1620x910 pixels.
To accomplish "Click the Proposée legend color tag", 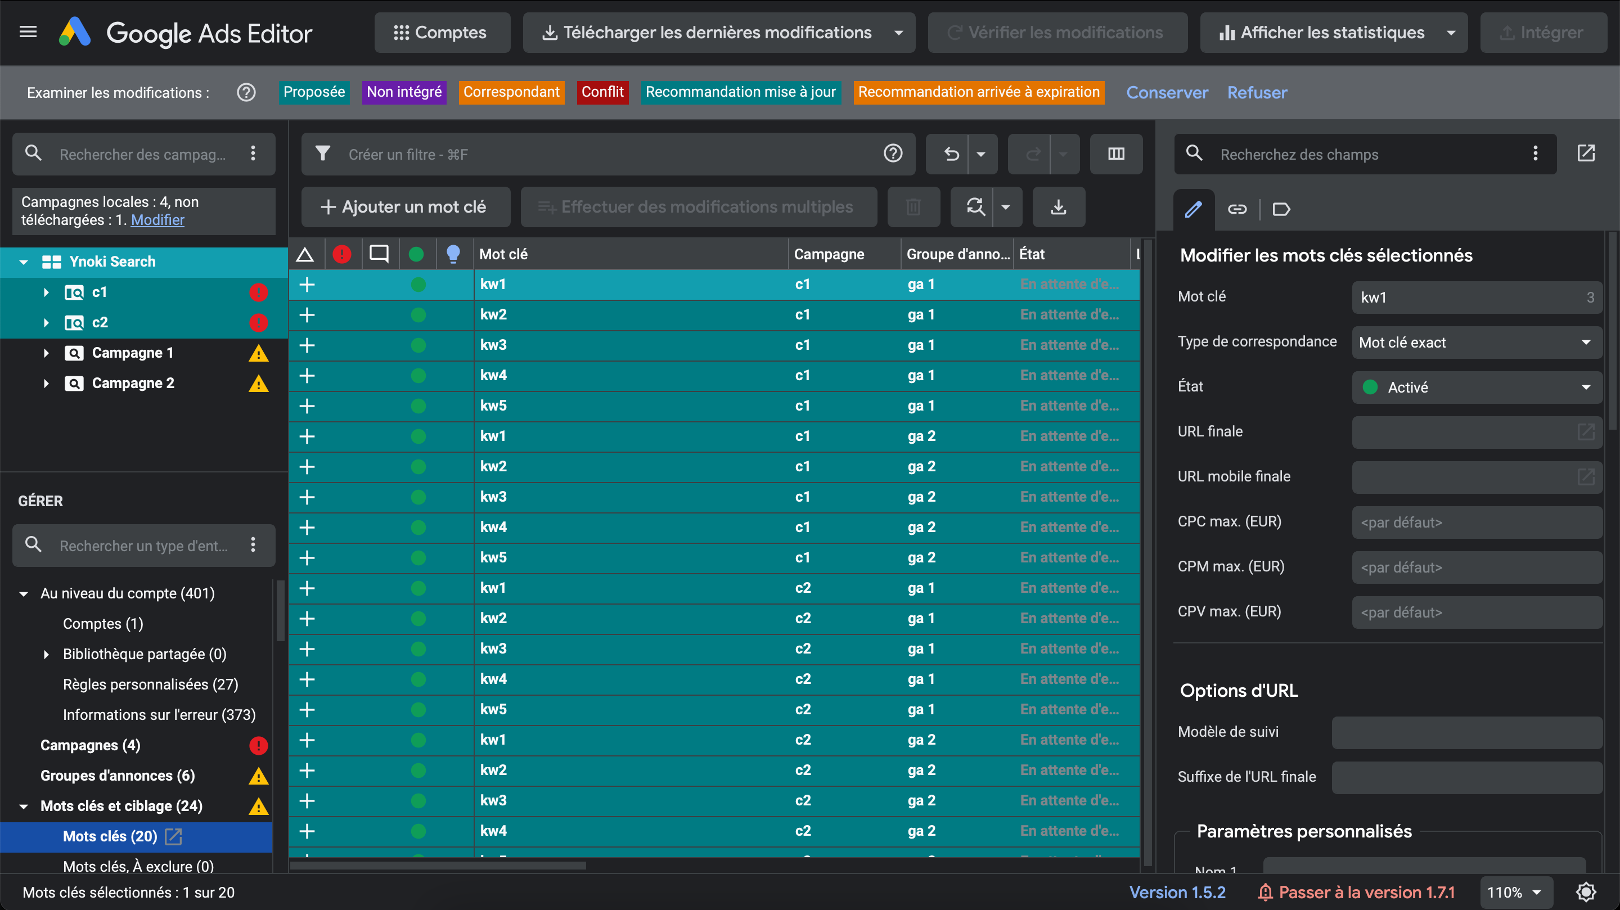I will click(x=314, y=92).
